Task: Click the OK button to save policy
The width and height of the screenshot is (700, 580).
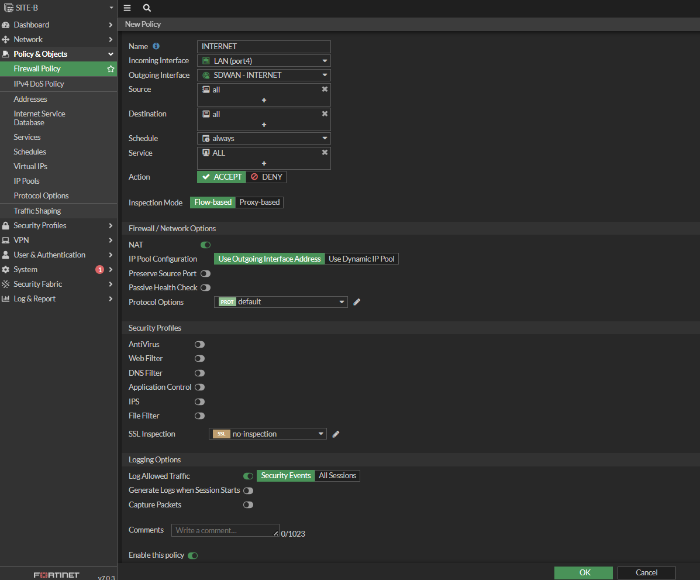Action: pyautogui.click(x=584, y=572)
